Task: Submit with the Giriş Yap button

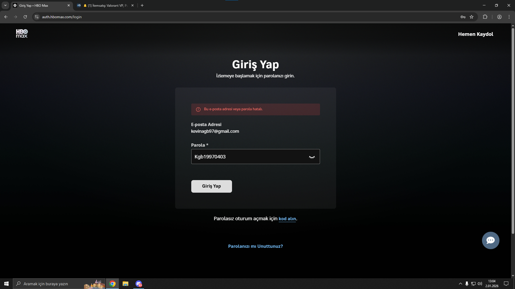Action: pyautogui.click(x=211, y=186)
